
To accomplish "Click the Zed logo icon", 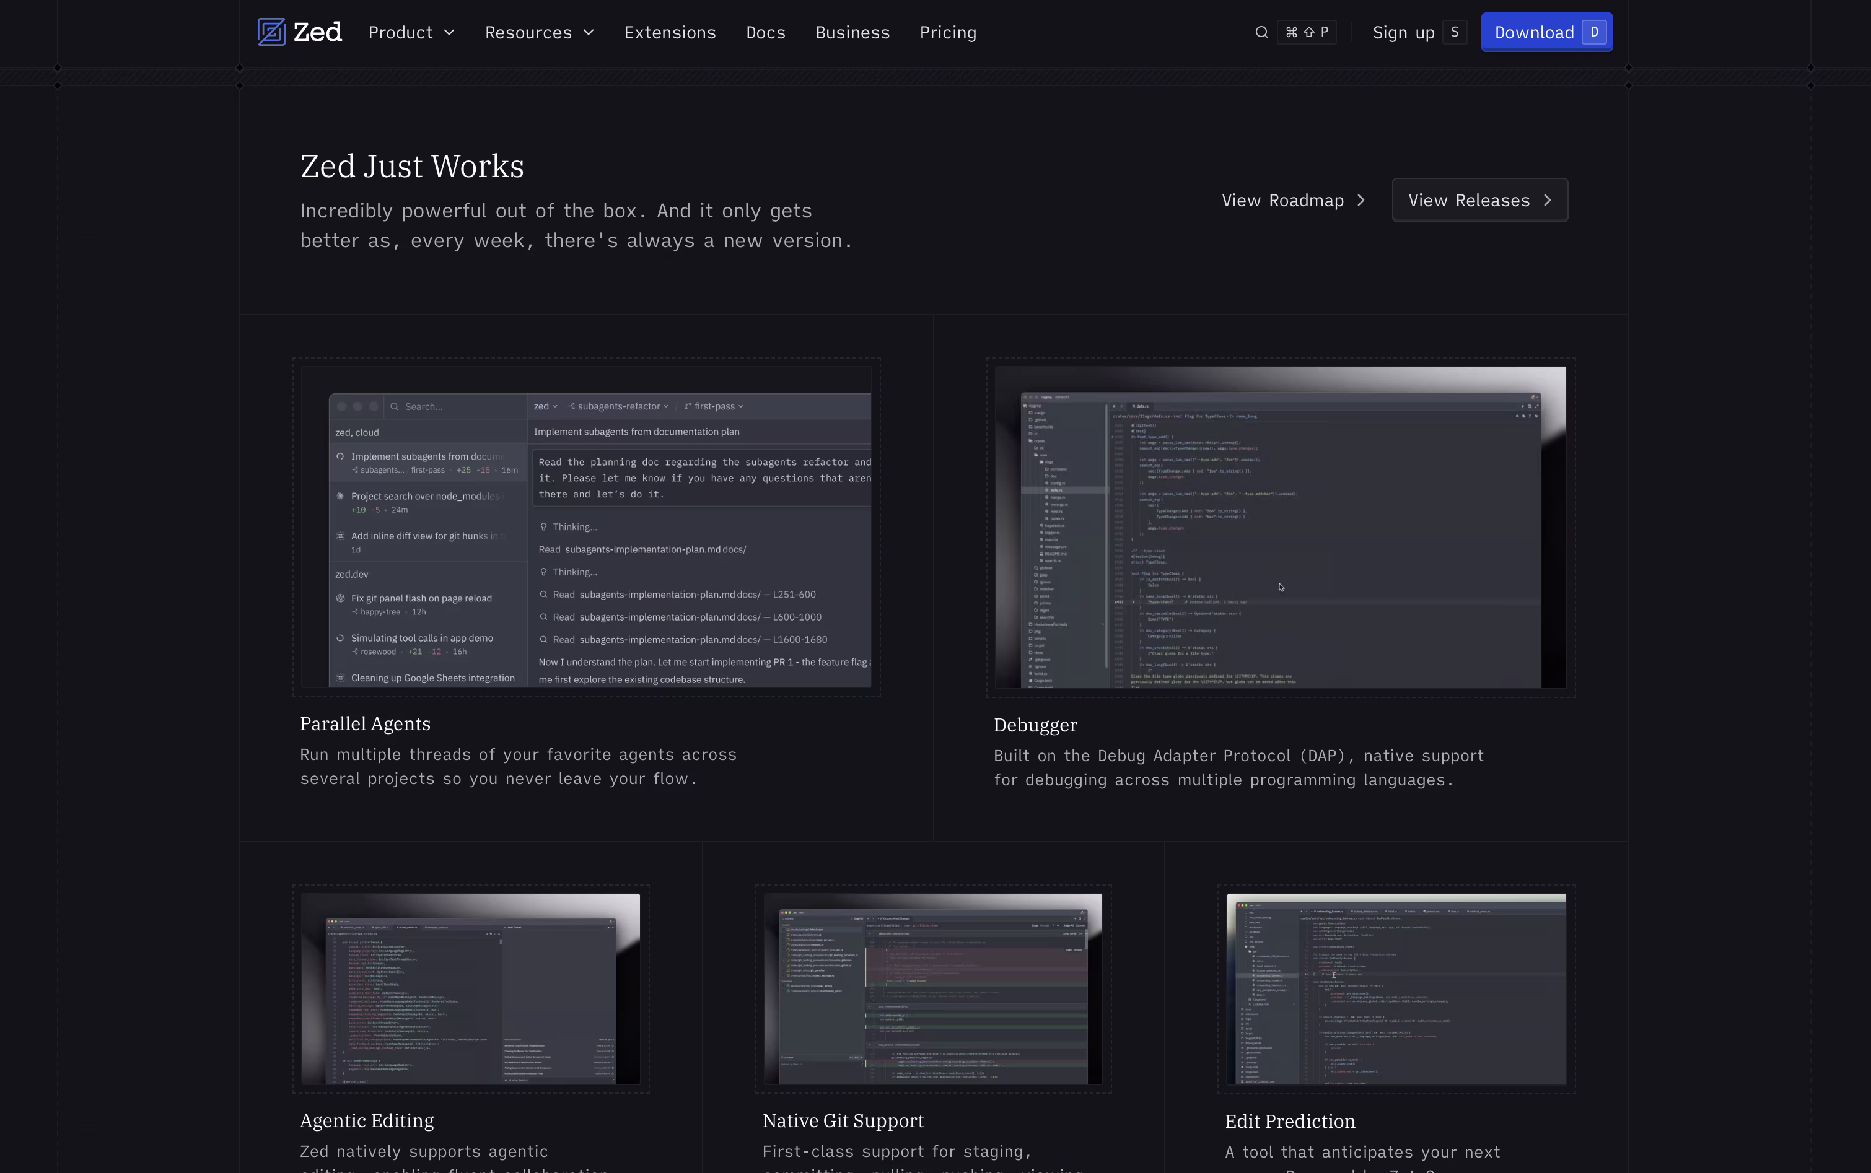I will [271, 32].
